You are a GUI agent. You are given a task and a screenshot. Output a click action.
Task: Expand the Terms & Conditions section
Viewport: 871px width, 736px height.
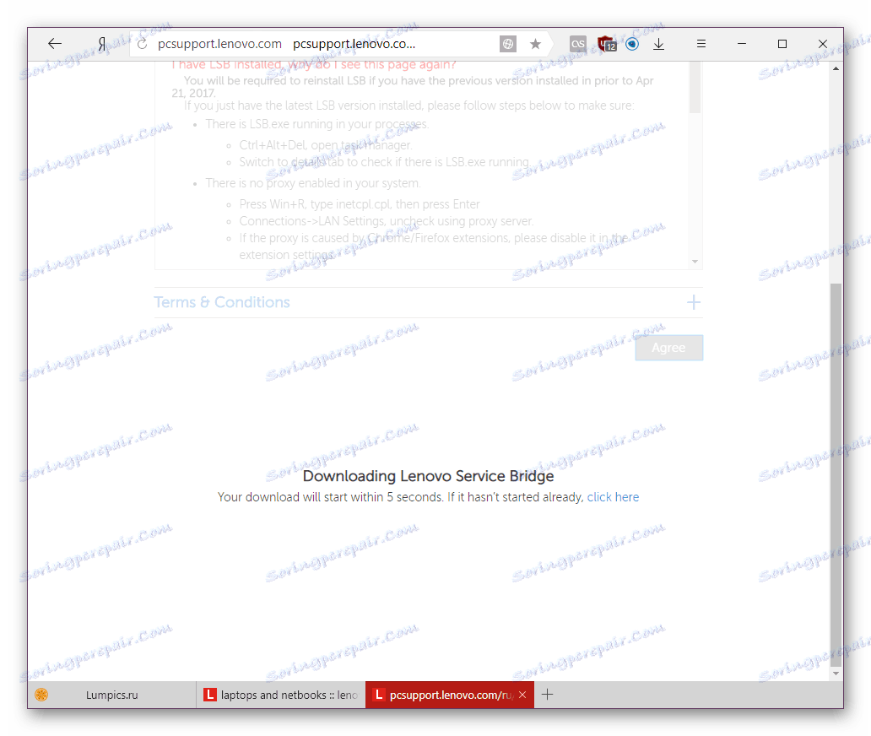[x=692, y=301]
